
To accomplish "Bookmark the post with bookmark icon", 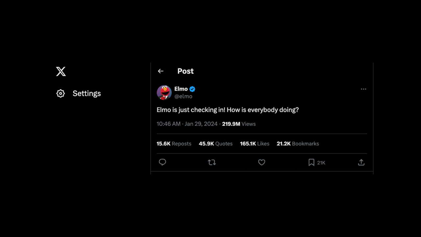I will [x=311, y=162].
